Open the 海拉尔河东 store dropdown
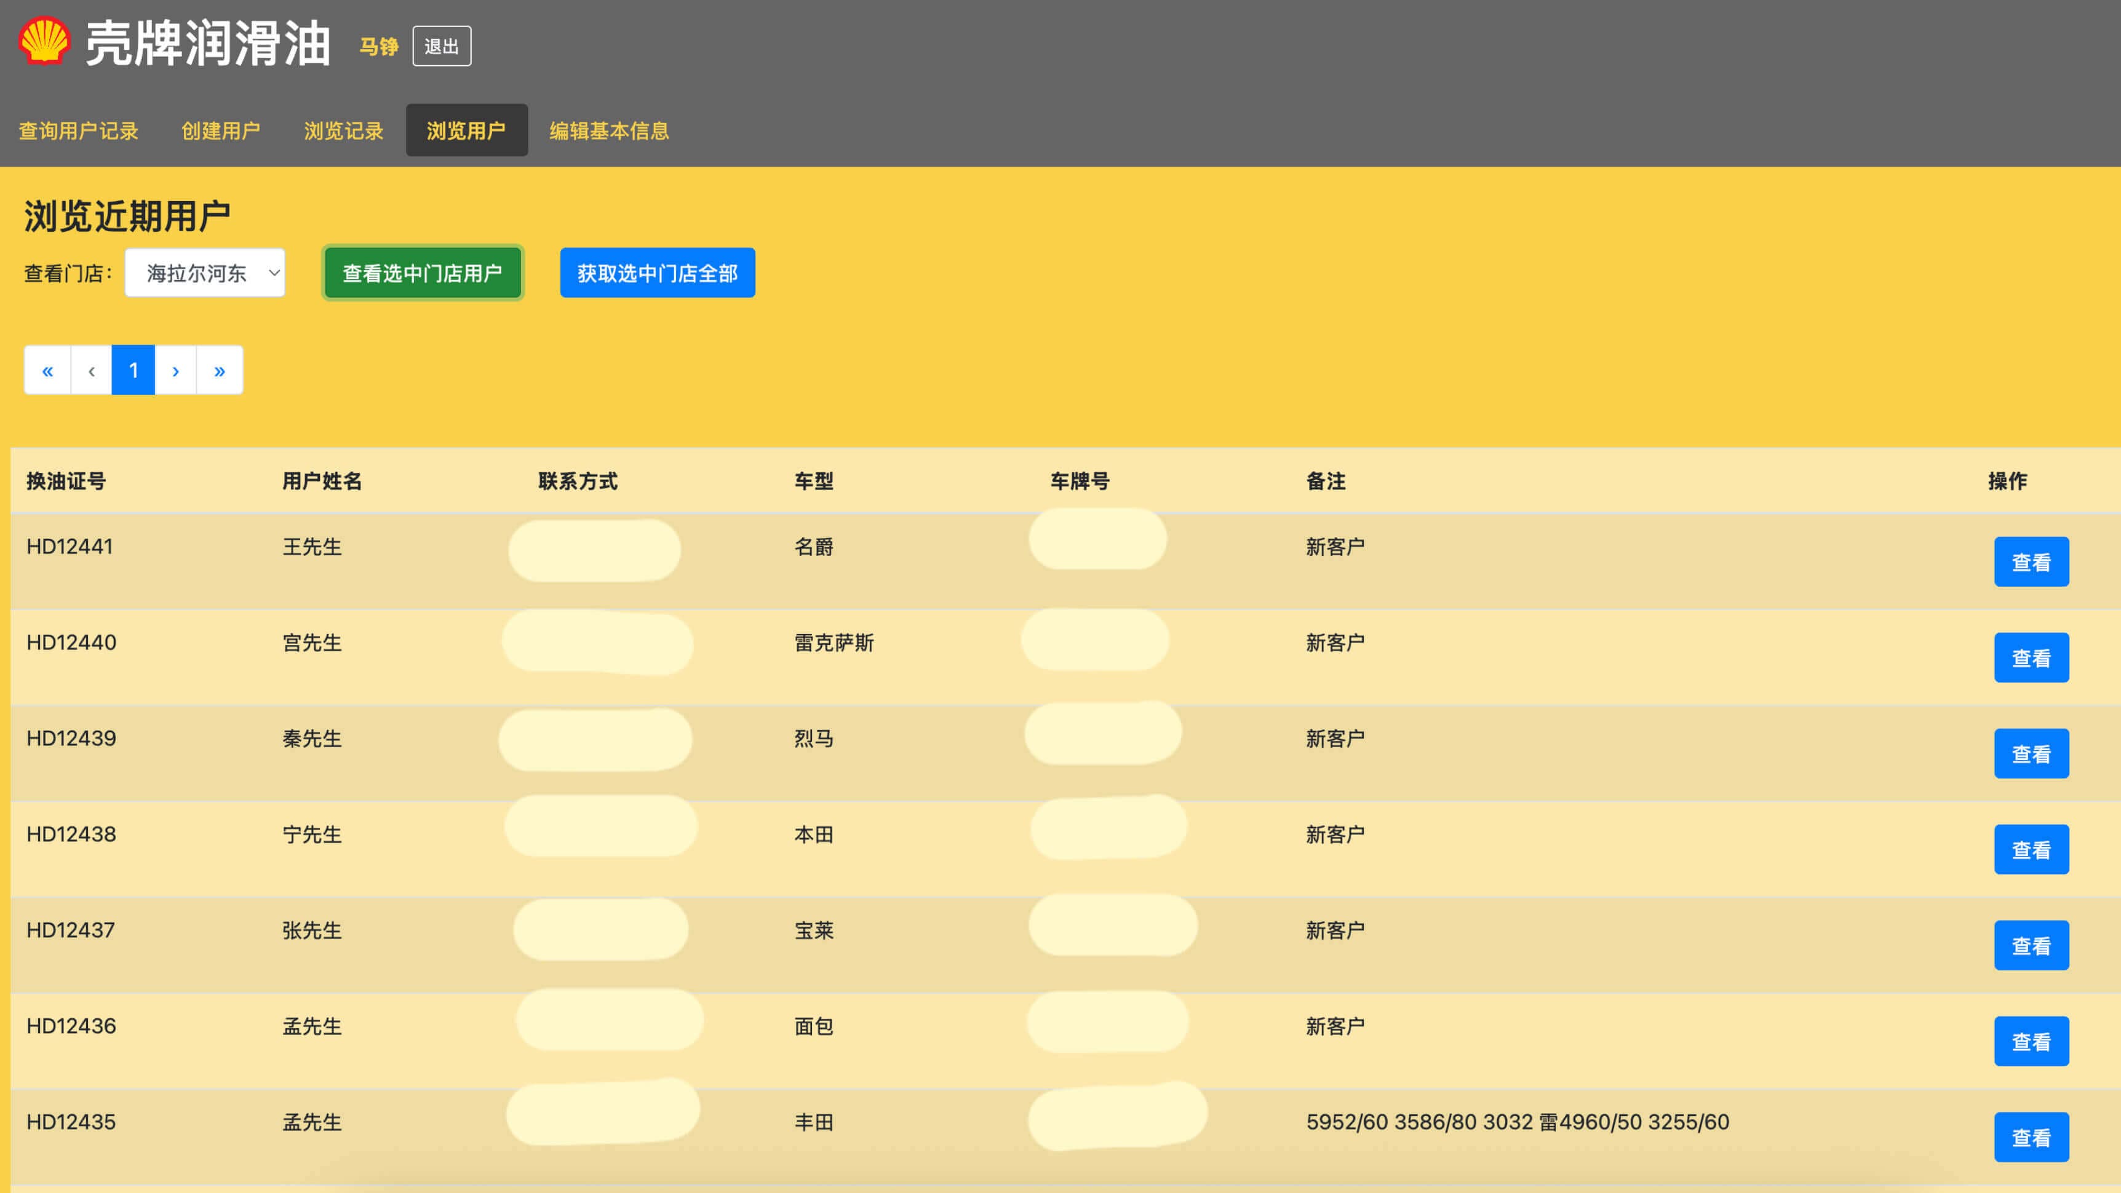Screen dimensions: 2121x1193 coord(205,272)
